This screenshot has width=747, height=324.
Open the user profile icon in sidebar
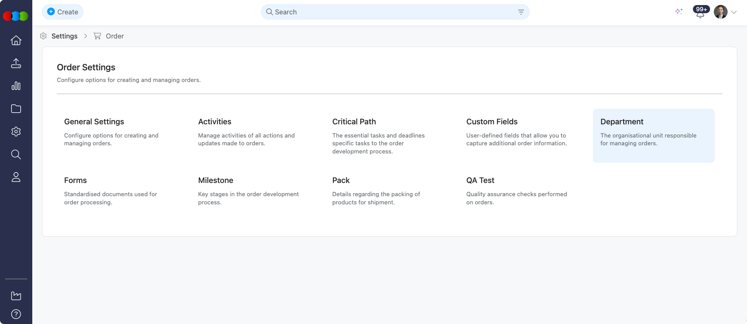pyautogui.click(x=16, y=177)
